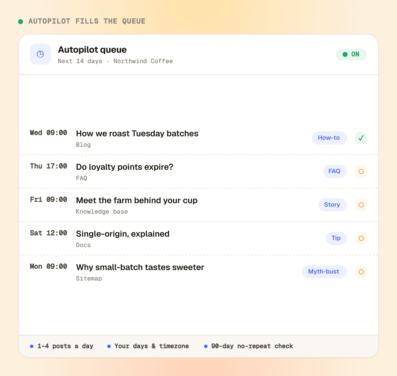This screenshot has height=376, width=397.
Task: Click the '1-4 posts a day' footer item
Action: tap(62, 346)
